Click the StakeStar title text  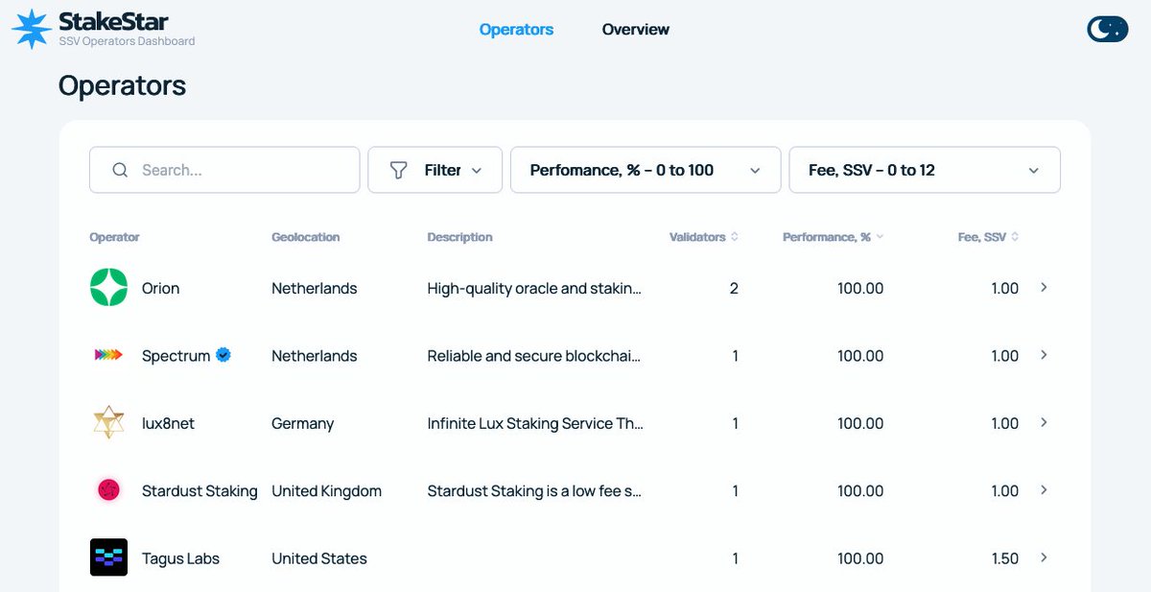click(113, 20)
